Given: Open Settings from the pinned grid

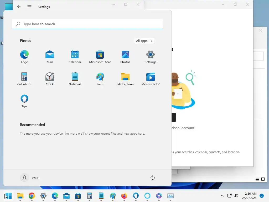Looking at the screenshot, I should pyautogui.click(x=151, y=57).
